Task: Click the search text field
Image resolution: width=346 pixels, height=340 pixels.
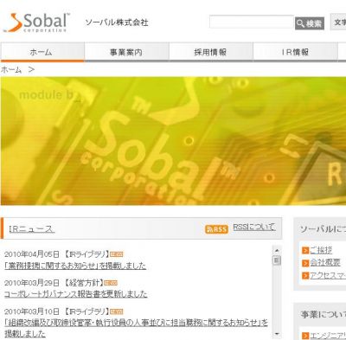Action: [251, 22]
